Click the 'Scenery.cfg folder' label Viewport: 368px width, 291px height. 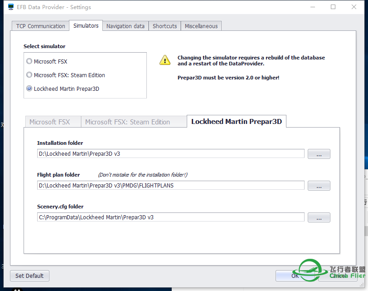click(x=60, y=207)
